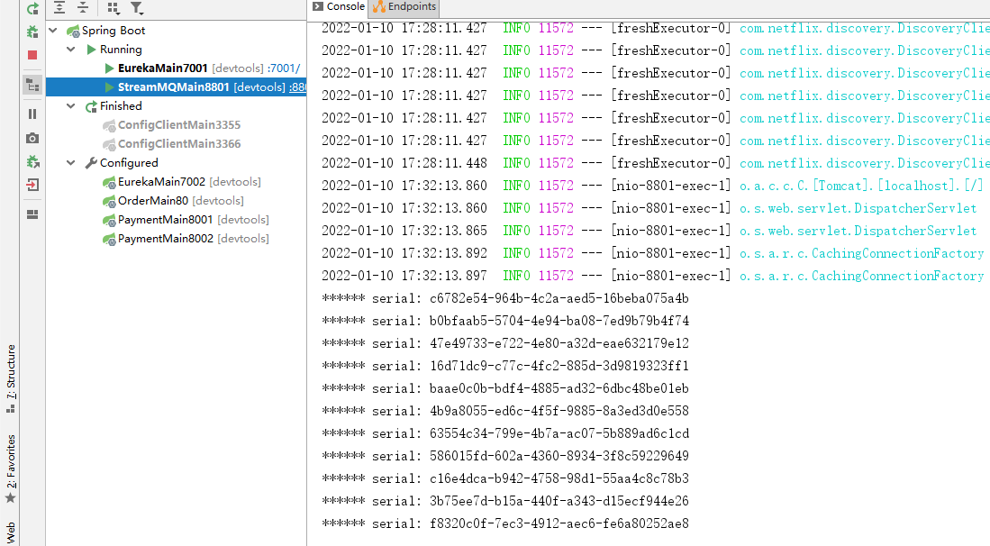Click the Restore Layout icon
This screenshot has height=546, width=990.
[32, 214]
